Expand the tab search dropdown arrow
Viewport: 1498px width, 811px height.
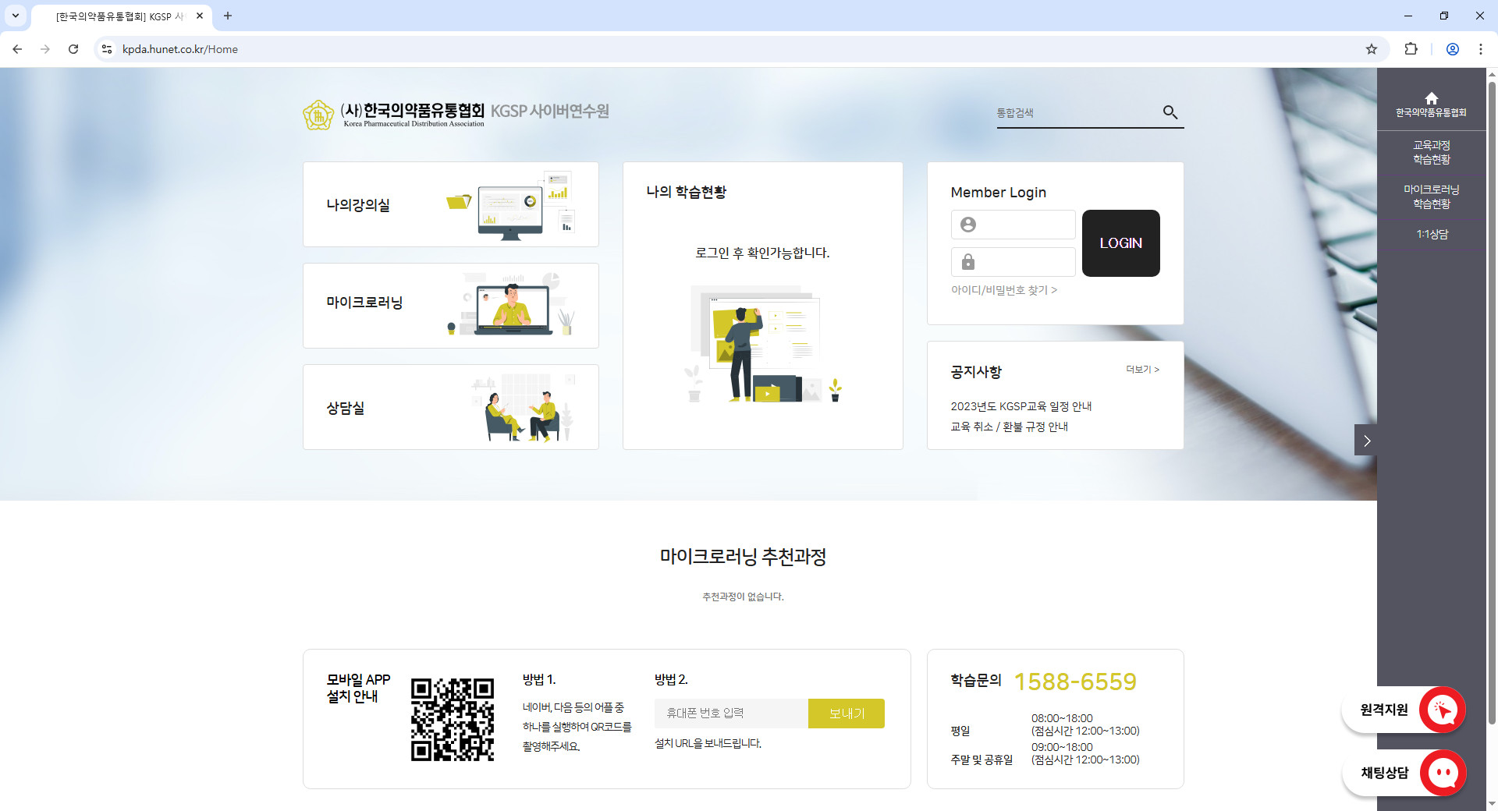click(15, 16)
